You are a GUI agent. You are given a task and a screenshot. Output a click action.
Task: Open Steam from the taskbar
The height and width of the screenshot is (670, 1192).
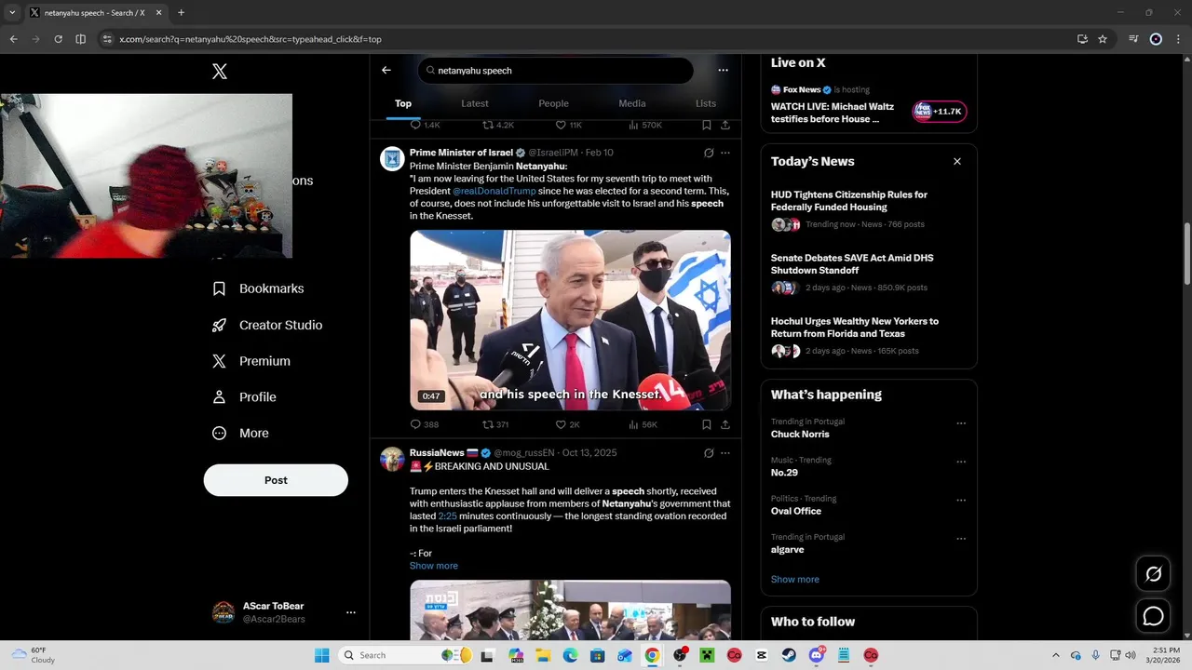(x=789, y=655)
